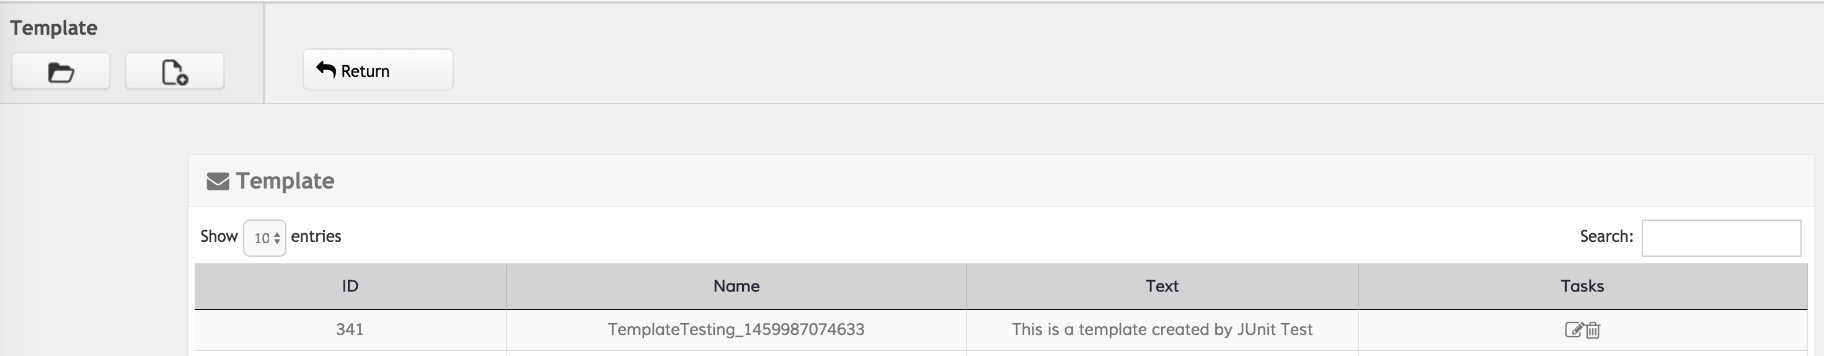The width and height of the screenshot is (1824, 356).
Task: Focus the Search input field
Action: [1720, 238]
